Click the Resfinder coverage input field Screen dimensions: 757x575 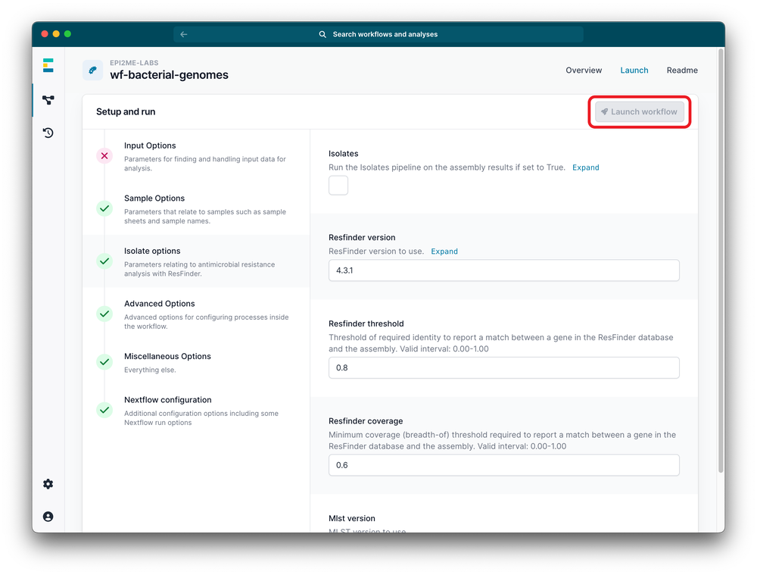tap(503, 465)
